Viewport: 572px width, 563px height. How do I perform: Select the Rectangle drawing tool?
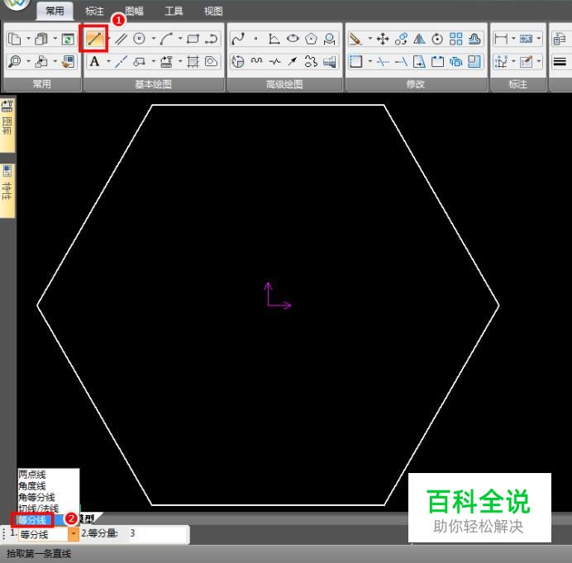(x=193, y=39)
